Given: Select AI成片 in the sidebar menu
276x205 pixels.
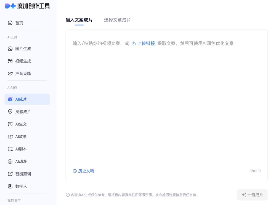Looking at the screenshot, I should point(27,99).
